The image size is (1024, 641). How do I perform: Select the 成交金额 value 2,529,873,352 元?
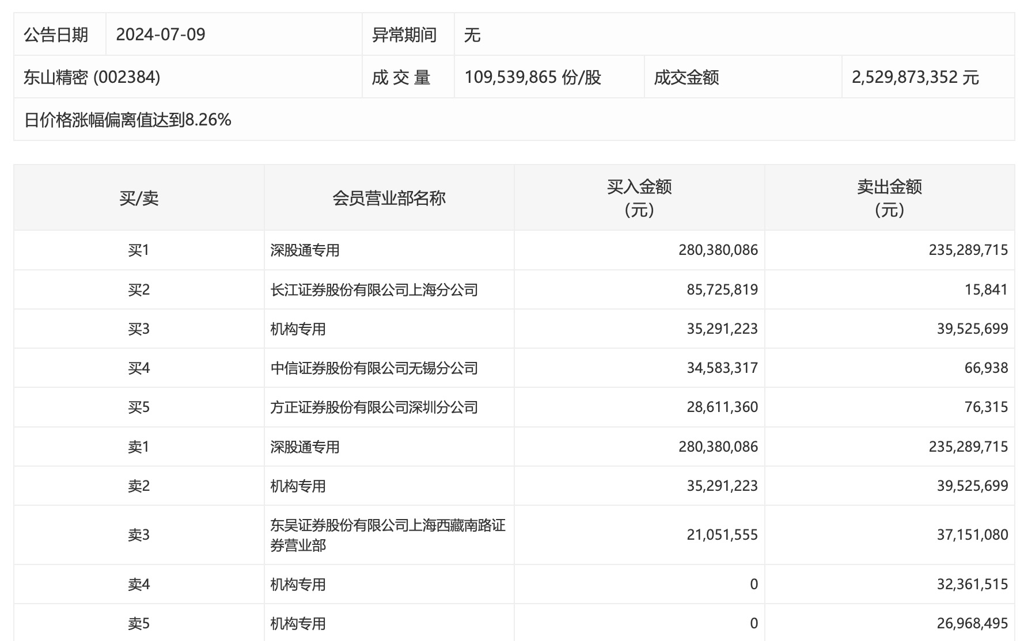point(915,77)
